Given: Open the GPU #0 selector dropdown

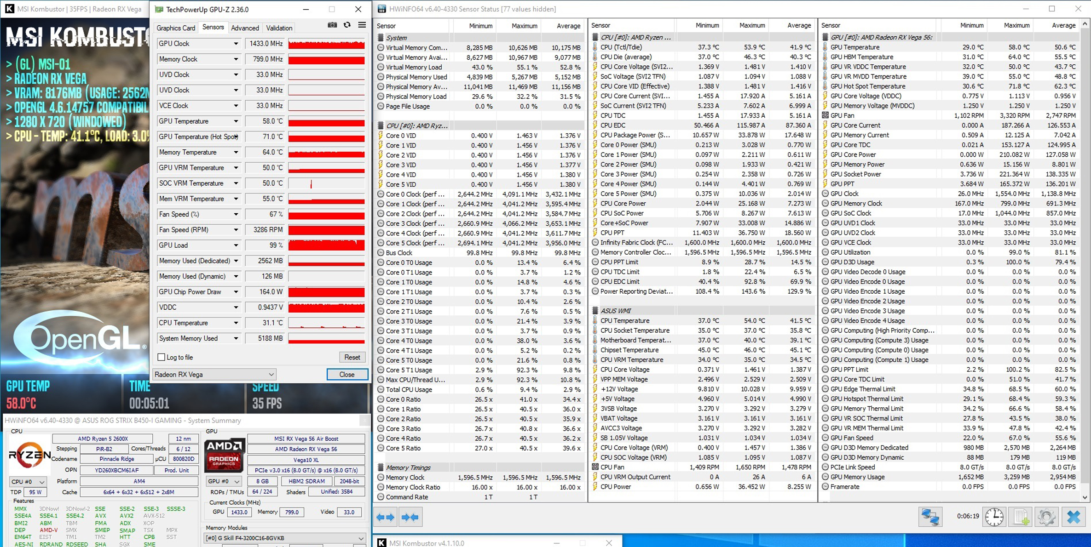Looking at the screenshot, I should pyautogui.click(x=224, y=481).
